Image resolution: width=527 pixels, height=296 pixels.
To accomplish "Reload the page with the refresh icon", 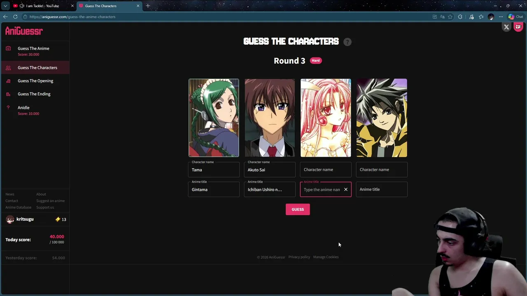I will [x=15, y=17].
